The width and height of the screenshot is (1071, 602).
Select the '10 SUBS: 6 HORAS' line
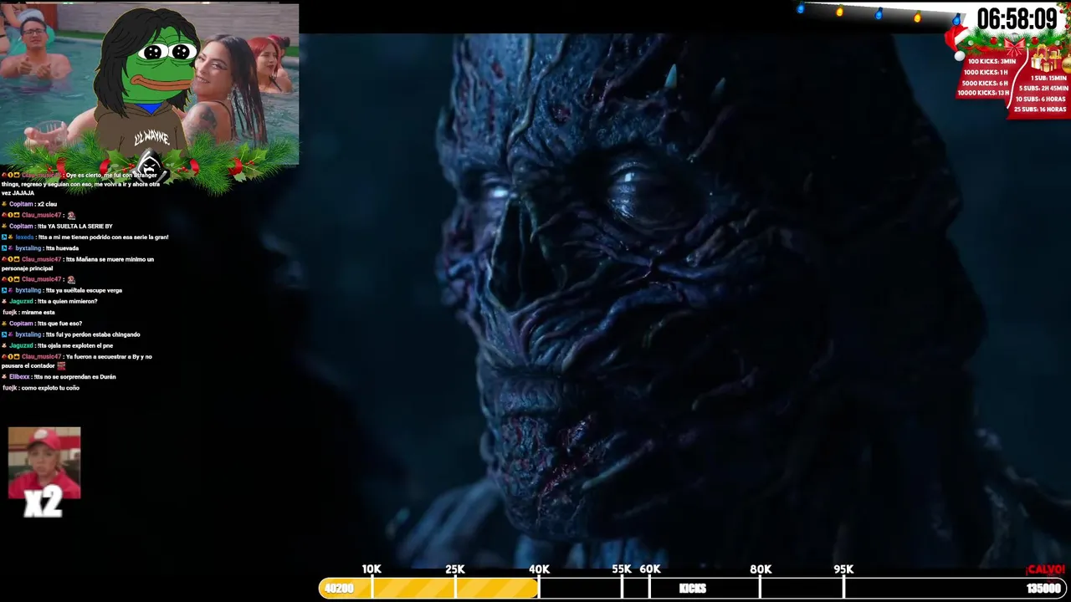[x=1041, y=99]
